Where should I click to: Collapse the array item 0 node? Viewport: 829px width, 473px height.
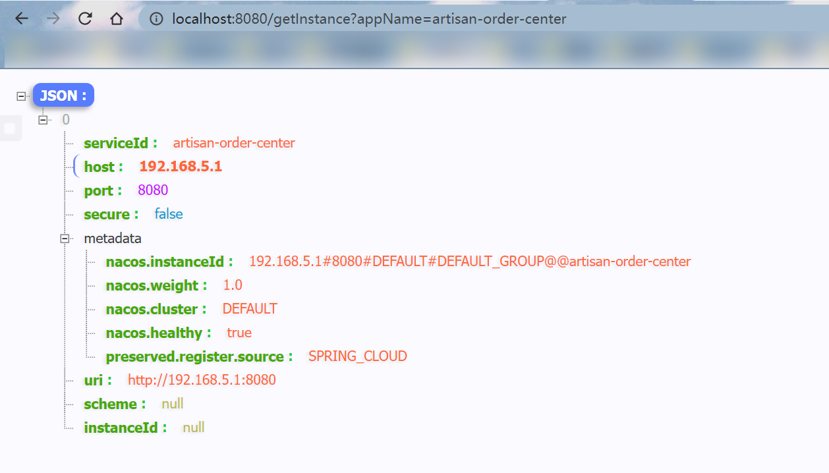pos(43,120)
